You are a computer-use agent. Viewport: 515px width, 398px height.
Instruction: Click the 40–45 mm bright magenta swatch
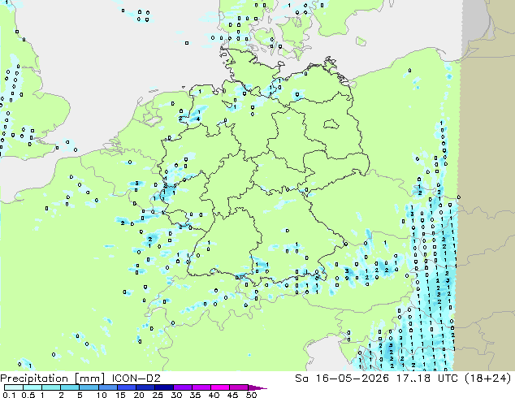pyautogui.click(x=219, y=387)
